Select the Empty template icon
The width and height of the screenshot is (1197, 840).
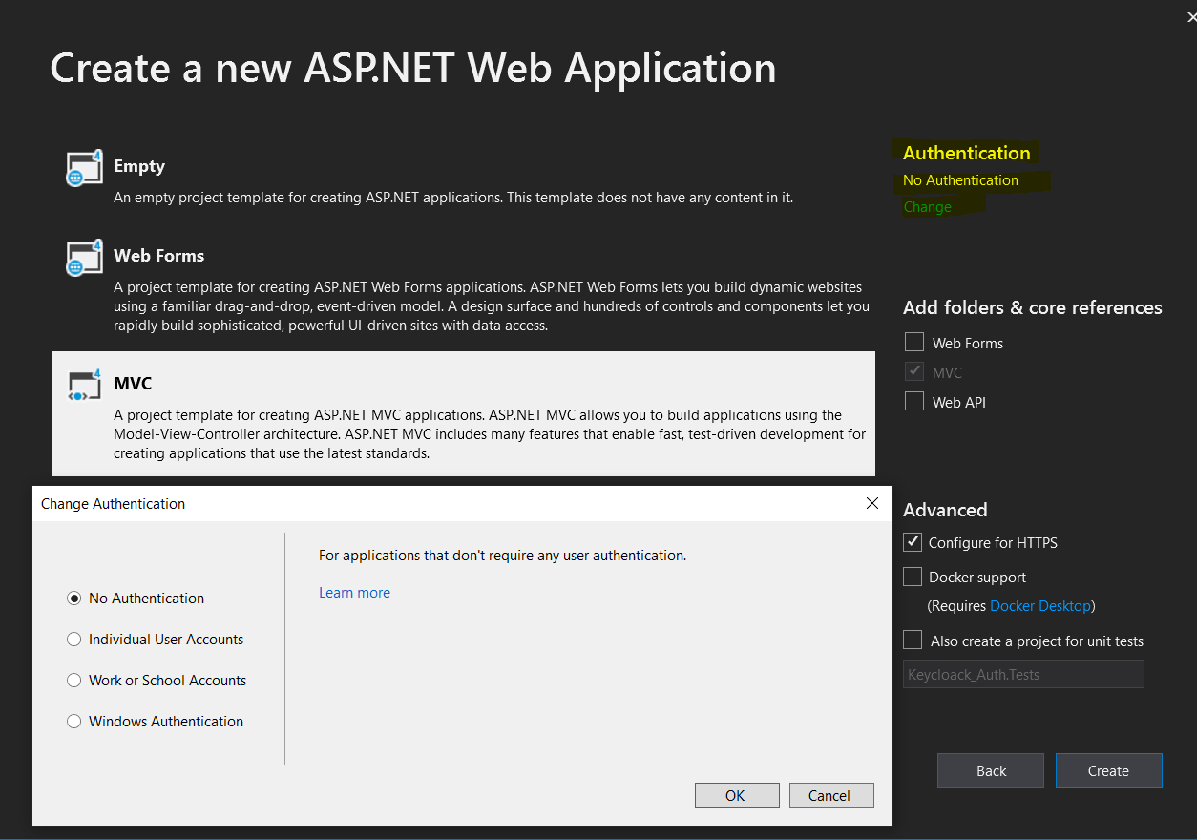(x=84, y=167)
